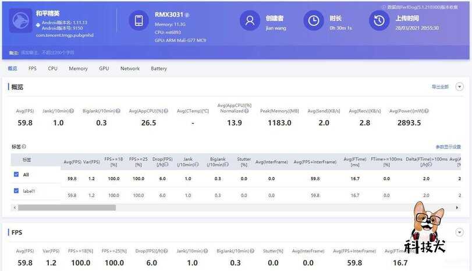Screen dimensions: 472x271
Task: Click help icon in Drop(FPS) table header
Action: [166, 164]
